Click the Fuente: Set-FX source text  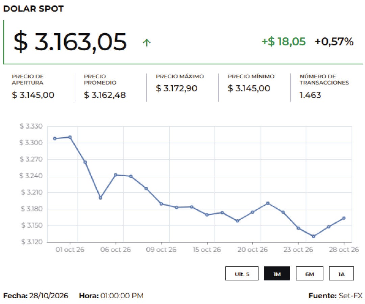point(336,296)
